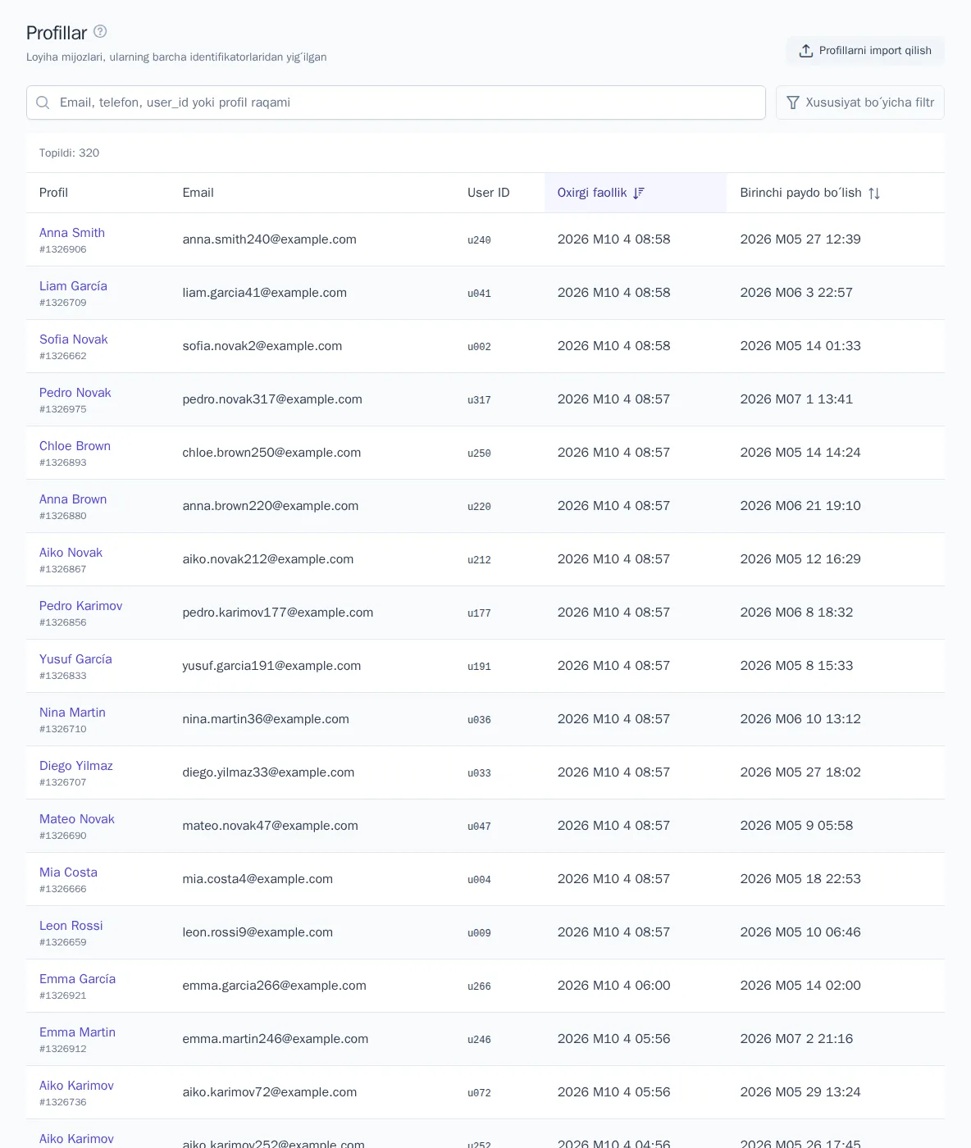Click the upload icon in the import button

pyautogui.click(x=806, y=51)
